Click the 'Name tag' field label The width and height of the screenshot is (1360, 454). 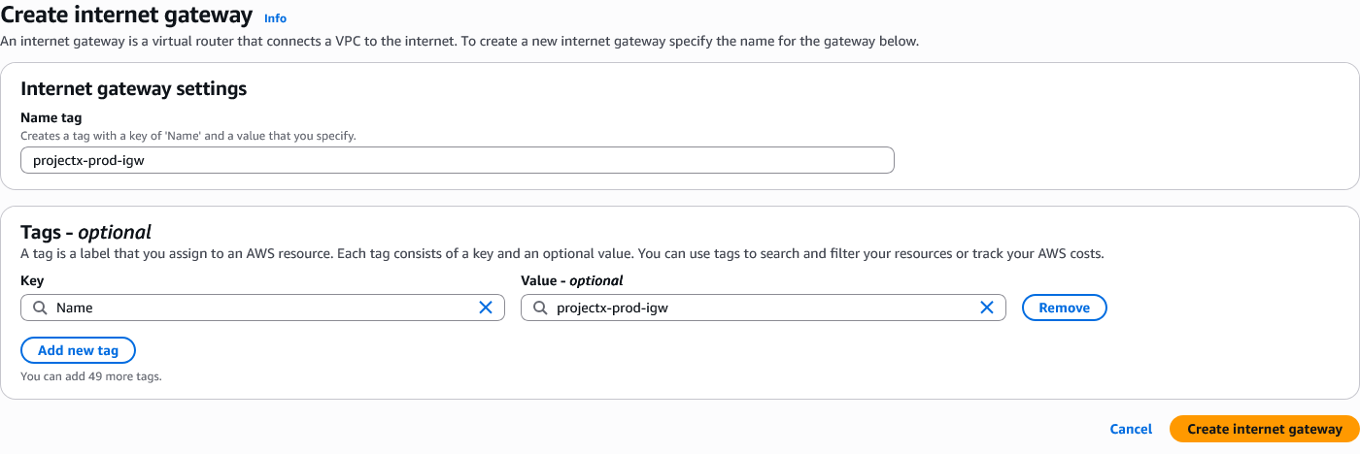pos(51,118)
